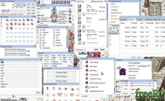Expand the Skin dropdown in Options
The width and height of the screenshot is (165, 101).
[142, 89]
